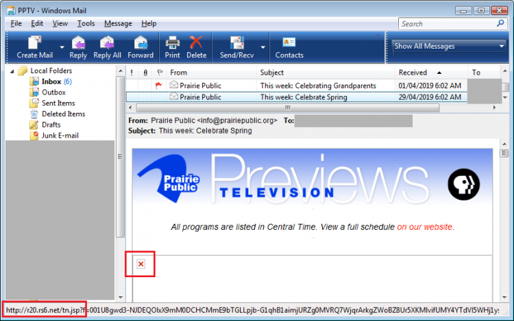514x321 pixels.
Task: Open the File menu
Action: (16, 23)
